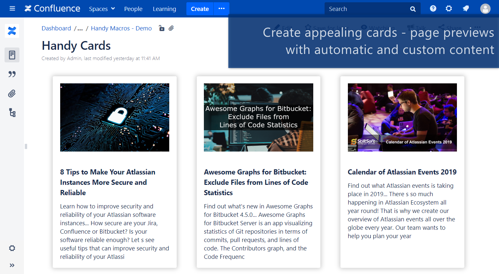Screen dimensions: 499x274
Task: Expand the Spaces dropdown
Action: tap(102, 9)
